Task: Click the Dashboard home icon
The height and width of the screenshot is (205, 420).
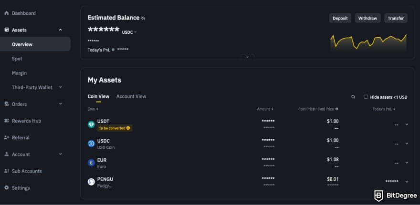Action: pyautogui.click(x=7, y=13)
